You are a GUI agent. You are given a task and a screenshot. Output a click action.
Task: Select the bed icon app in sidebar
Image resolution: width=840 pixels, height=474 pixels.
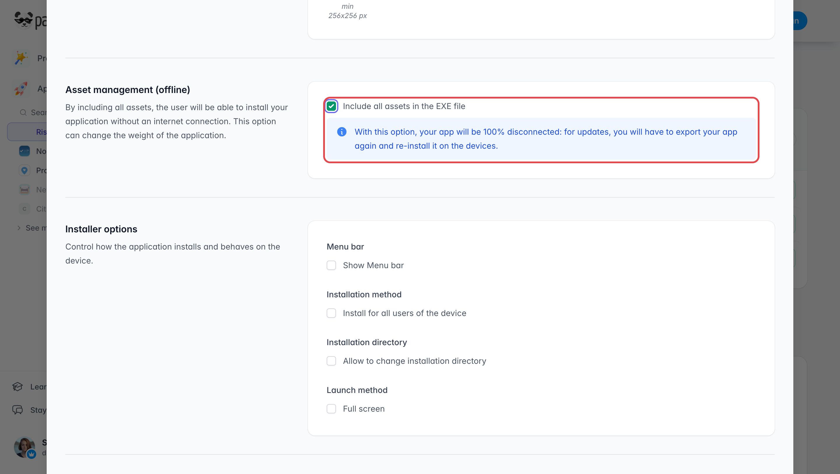[24, 190]
